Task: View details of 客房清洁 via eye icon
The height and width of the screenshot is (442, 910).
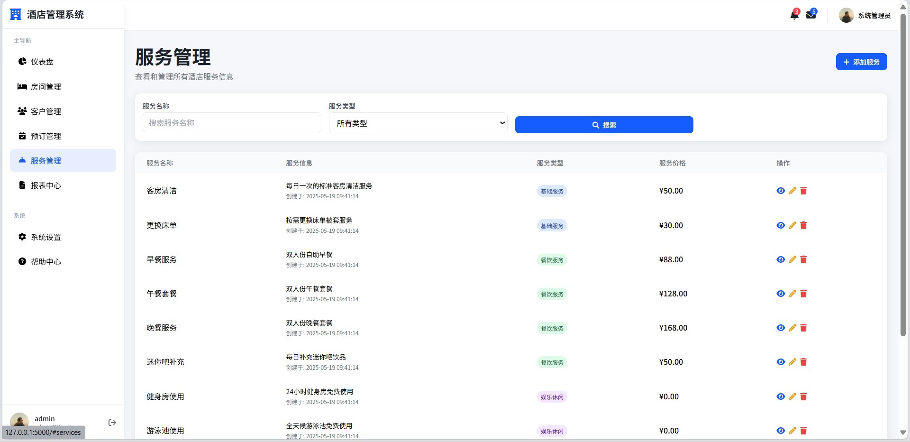Action: pyautogui.click(x=781, y=191)
